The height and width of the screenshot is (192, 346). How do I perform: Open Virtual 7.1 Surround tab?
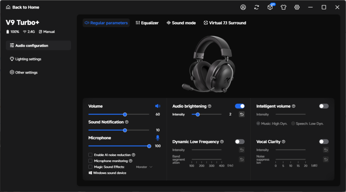tap(225, 23)
